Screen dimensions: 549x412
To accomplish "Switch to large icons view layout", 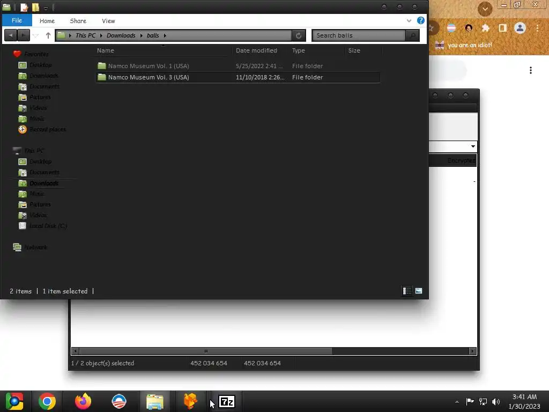I will 418,291.
